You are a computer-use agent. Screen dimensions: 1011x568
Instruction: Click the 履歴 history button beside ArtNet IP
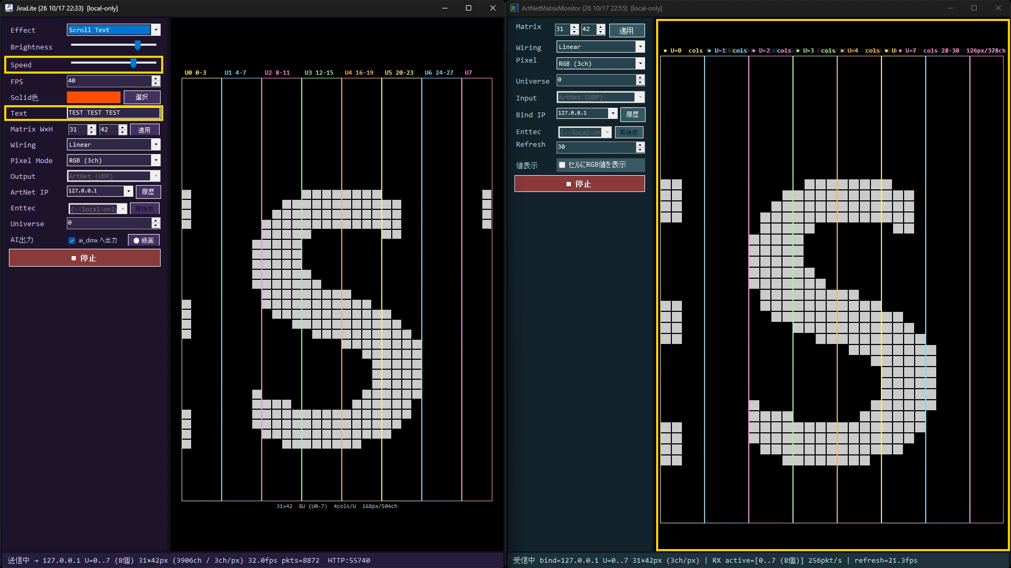click(148, 192)
